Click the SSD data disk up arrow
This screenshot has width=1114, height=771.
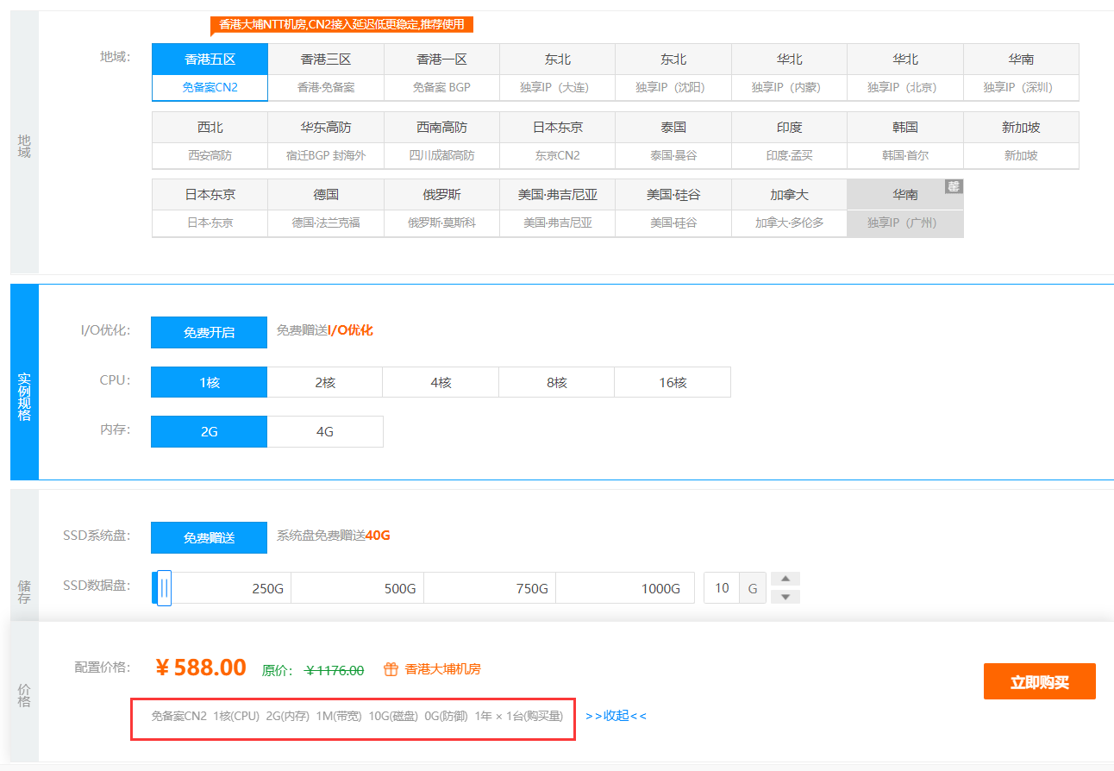click(785, 579)
